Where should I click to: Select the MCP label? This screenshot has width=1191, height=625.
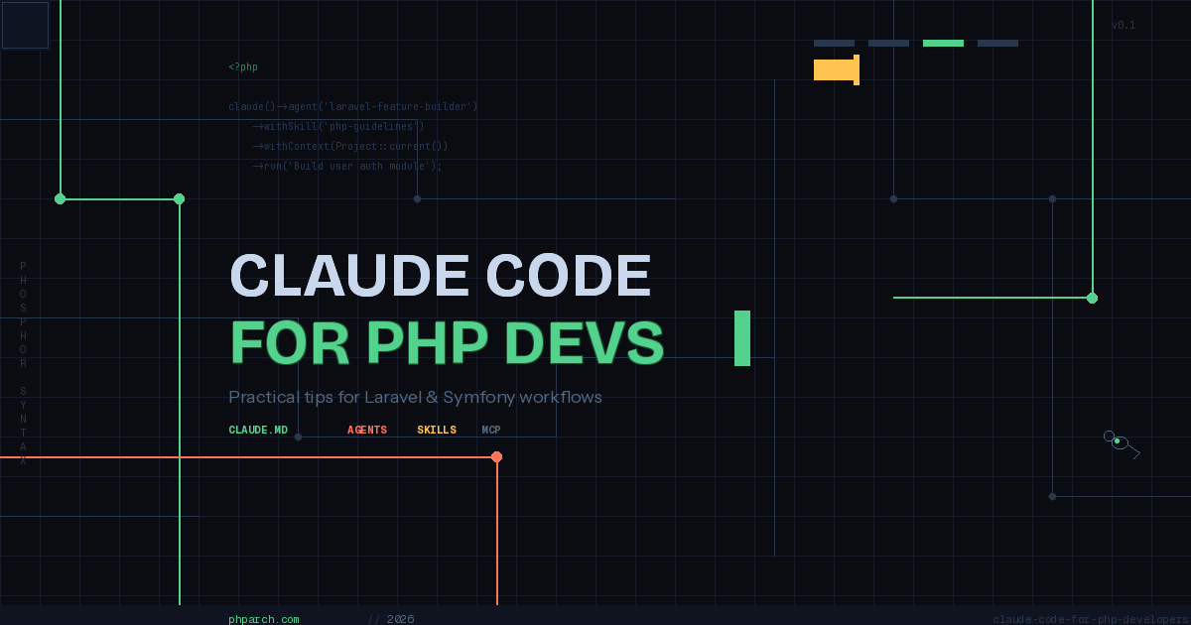tap(491, 431)
